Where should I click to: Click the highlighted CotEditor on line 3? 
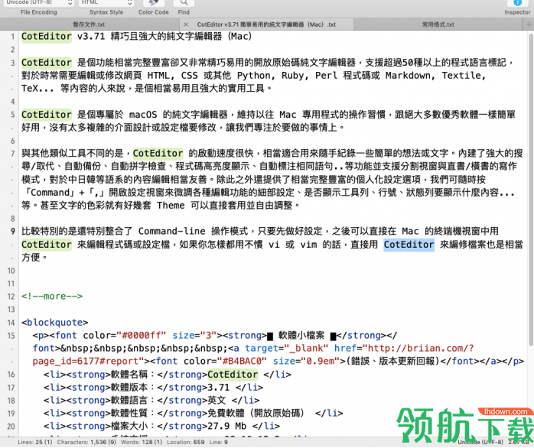pos(47,63)
